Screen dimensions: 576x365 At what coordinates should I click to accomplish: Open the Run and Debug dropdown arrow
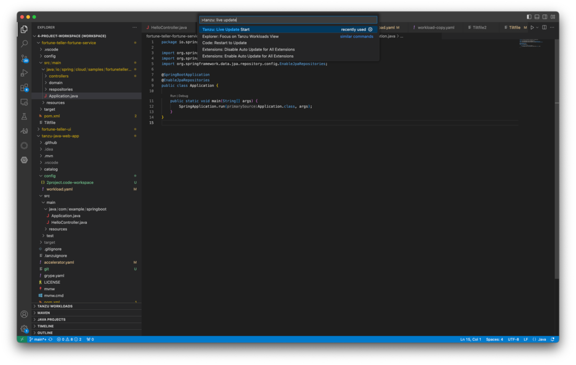537,27
